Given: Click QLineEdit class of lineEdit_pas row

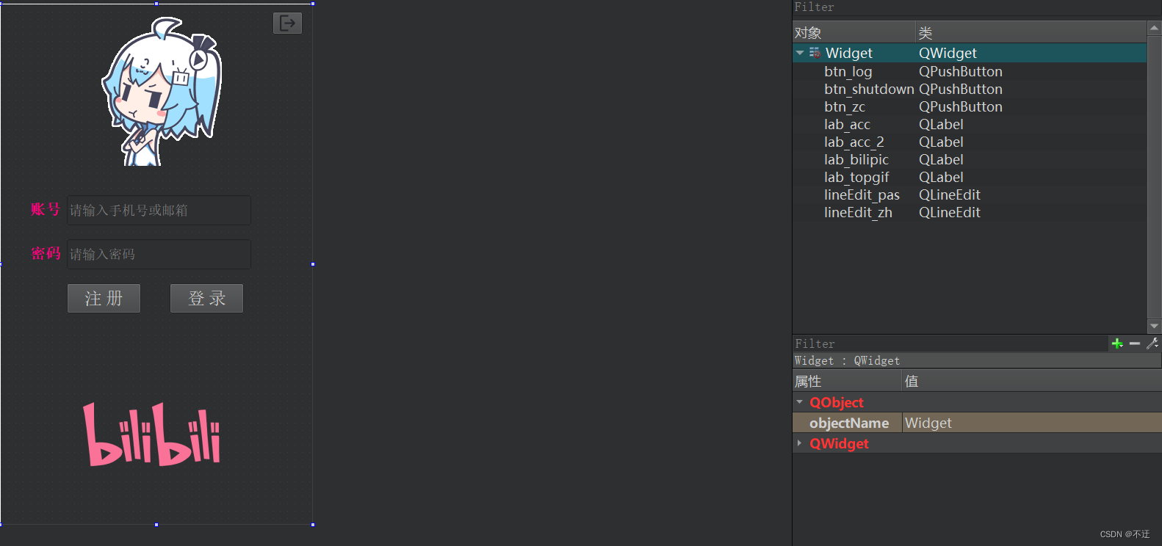Looking at the screenshot, I should pyautogui.click(x=949, y=194).
